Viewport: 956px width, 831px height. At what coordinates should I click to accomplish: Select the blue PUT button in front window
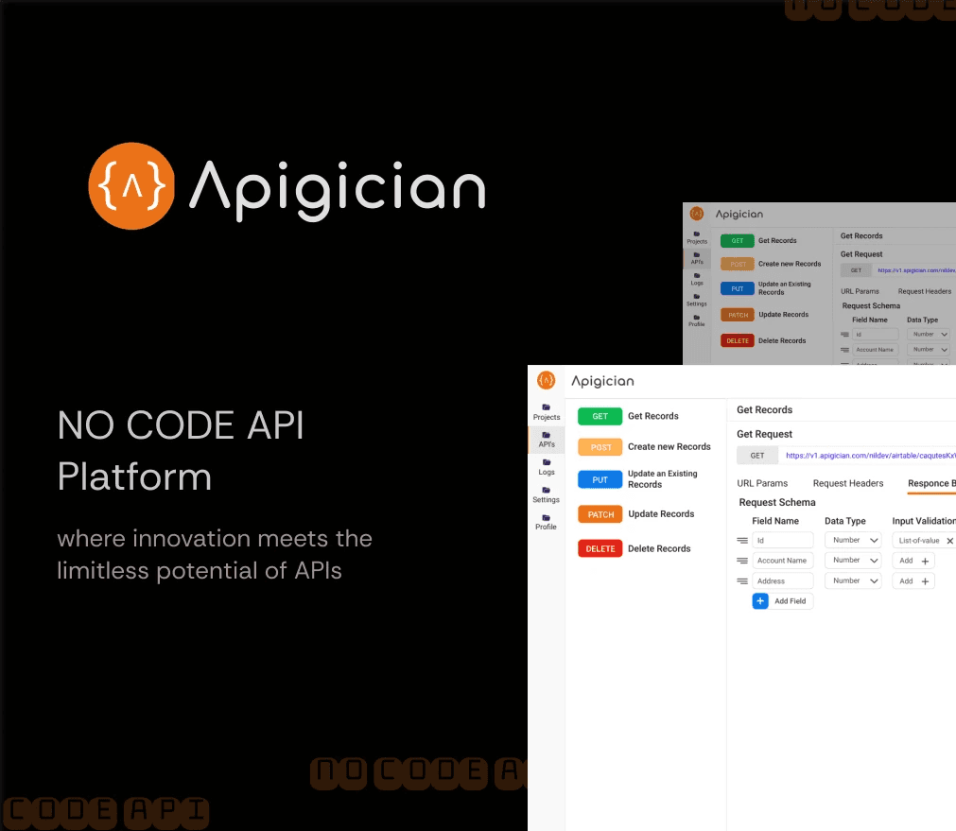(x=600, y=479)
